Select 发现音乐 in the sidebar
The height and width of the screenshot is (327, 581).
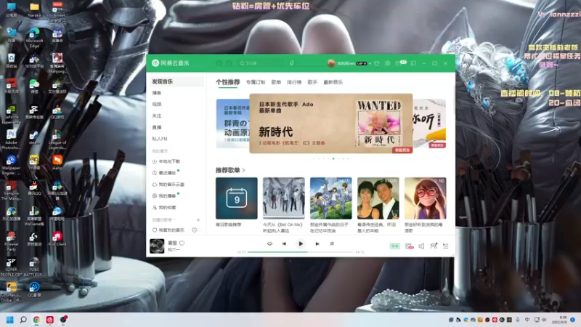click(176, 81)
